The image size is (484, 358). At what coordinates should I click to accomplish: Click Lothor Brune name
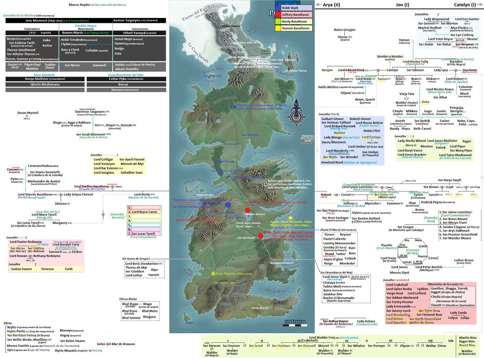click(x=463, y=260)
